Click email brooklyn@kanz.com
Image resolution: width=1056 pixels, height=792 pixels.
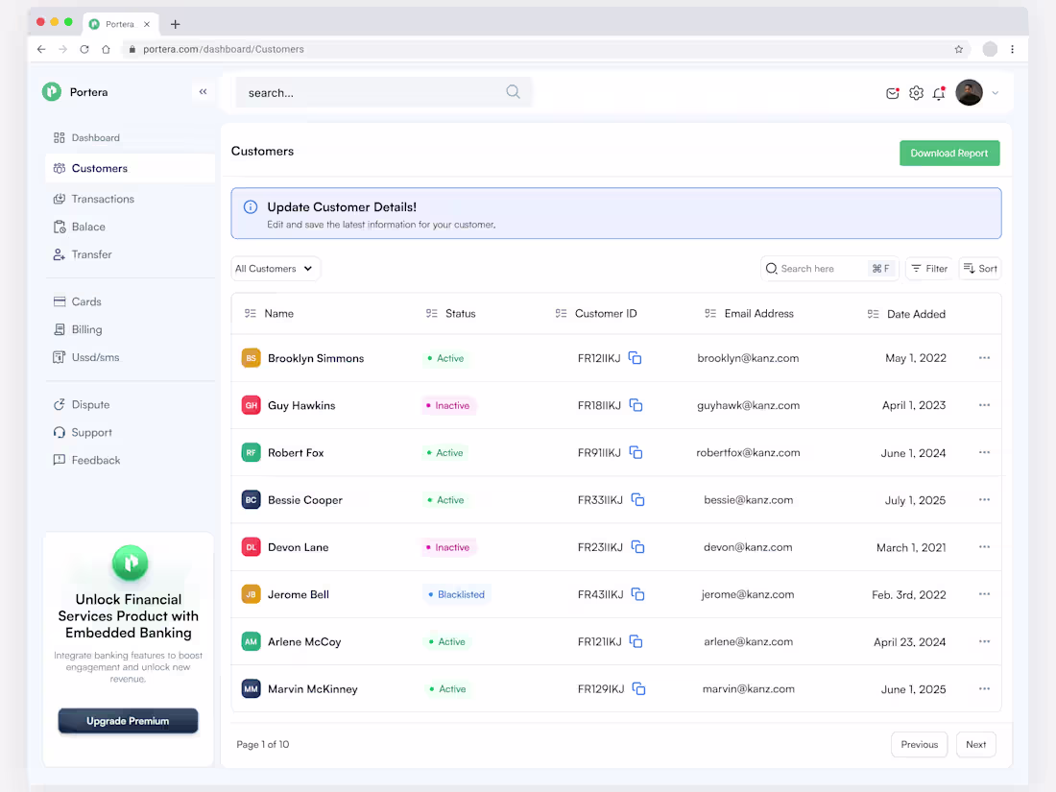[x=748, y=358]
